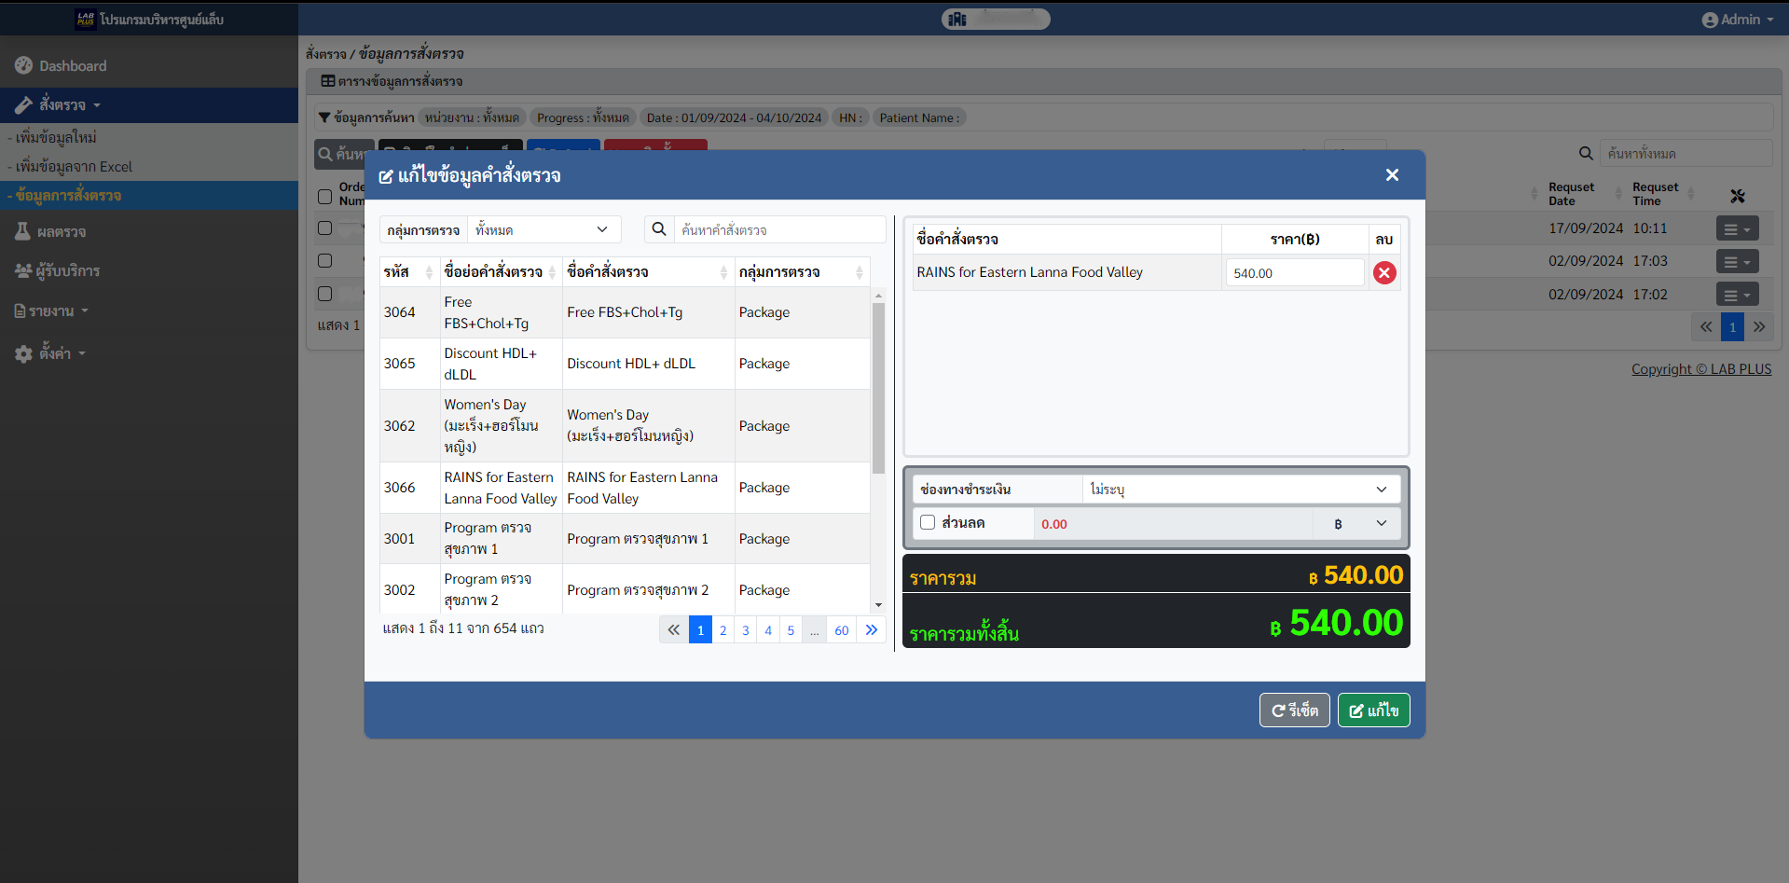
Task: Select เพิ่มข้อมูลจาก Excel in sidebar
Action: click(x=74, y=167)
